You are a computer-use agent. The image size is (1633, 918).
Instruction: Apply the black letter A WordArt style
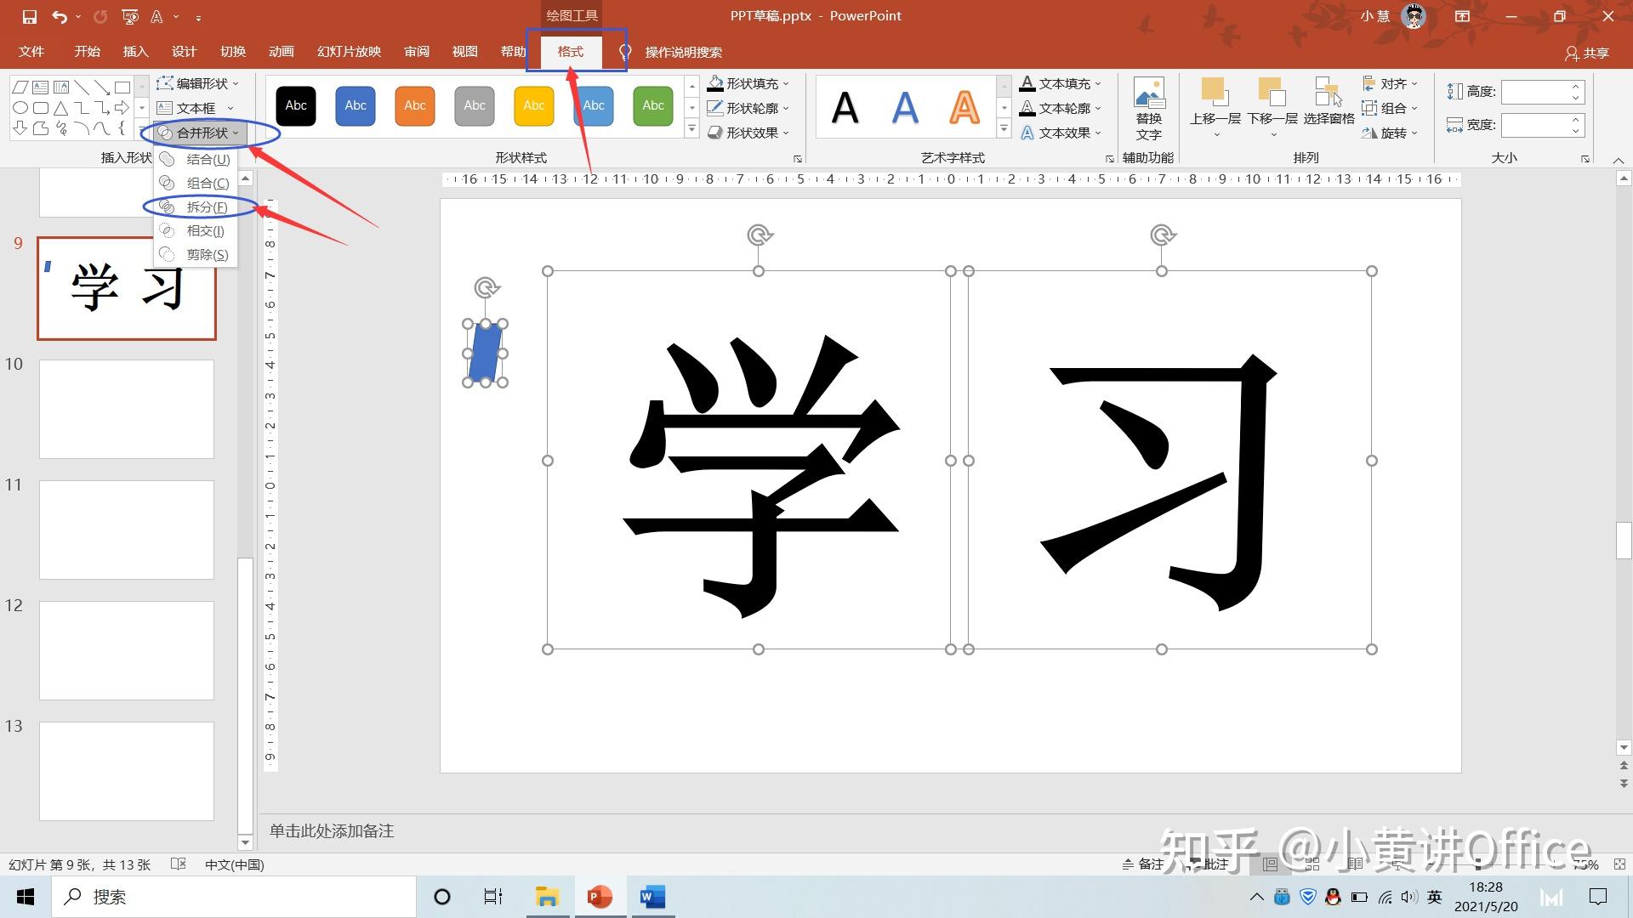click(x=845, y=107)
